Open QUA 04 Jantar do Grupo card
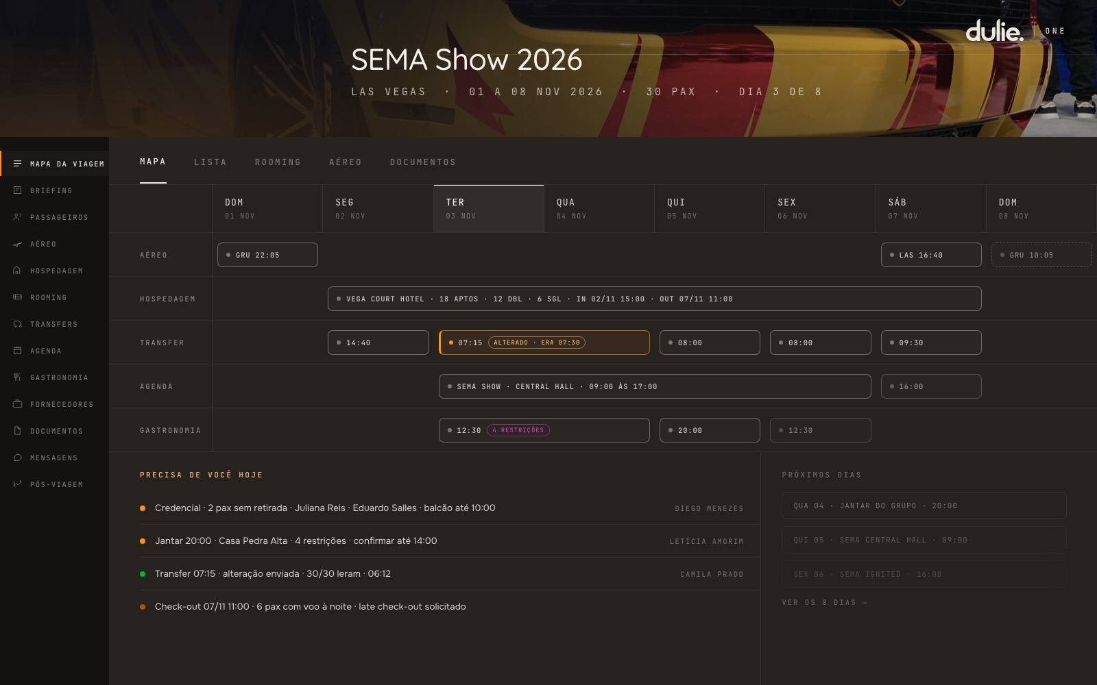 coord(924,506)
